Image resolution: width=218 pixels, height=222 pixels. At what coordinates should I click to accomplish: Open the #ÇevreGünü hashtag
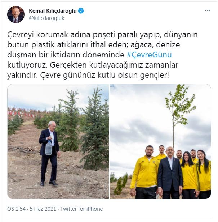click(x=149, y=55)
